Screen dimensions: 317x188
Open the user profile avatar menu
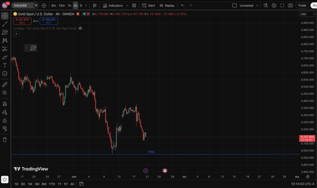tap(4, 5)
